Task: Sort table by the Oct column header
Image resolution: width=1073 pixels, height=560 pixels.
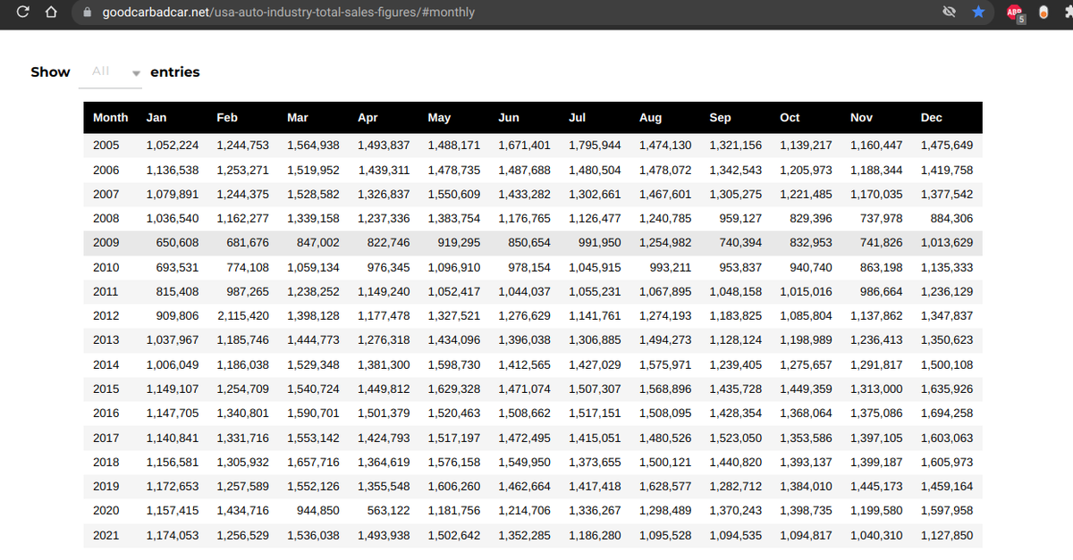Action: tap(790, 117)
